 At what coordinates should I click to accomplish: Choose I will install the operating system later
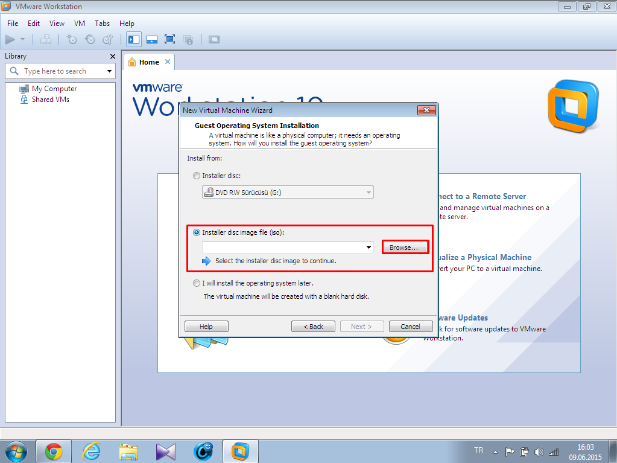[197, 283]
